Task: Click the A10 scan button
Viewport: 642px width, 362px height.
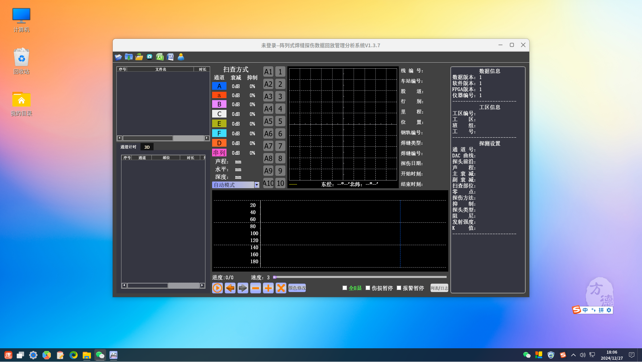Action: click(268, 183)
